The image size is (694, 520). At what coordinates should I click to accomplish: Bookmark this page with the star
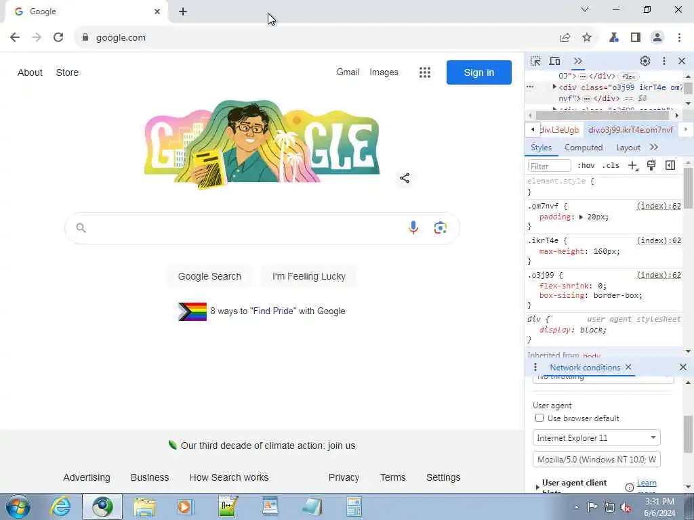tap(587, 38)
